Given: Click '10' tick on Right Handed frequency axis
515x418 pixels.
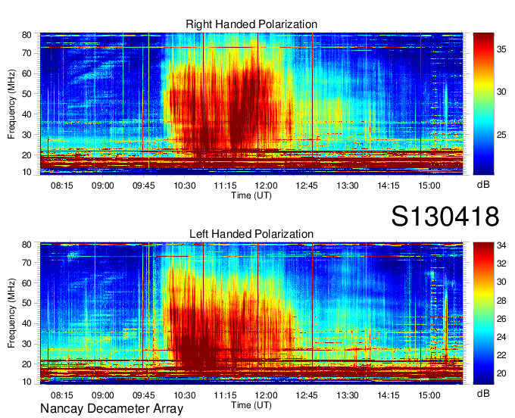Looking at the screenshot, I should (27, 172).
